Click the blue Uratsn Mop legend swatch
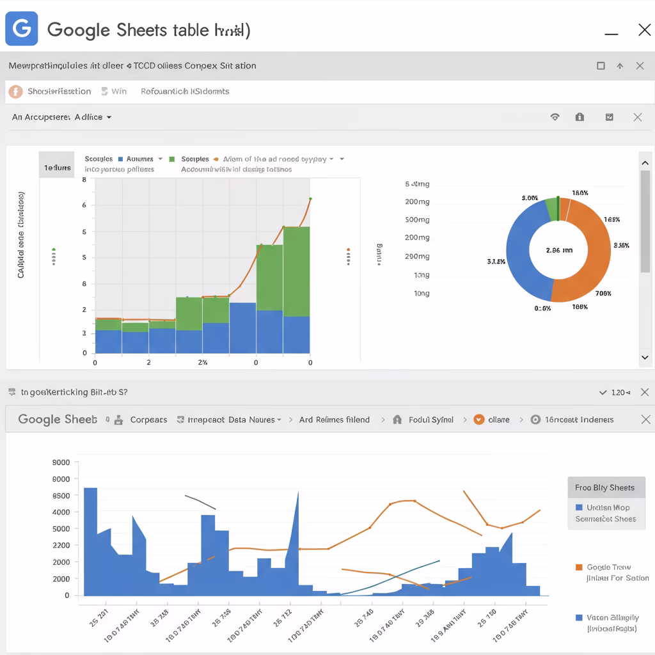Screen dimensions: 655x655 [579, 507]
